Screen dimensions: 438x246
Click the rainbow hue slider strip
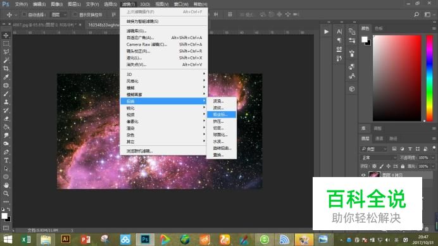click(x=429, y=78)
